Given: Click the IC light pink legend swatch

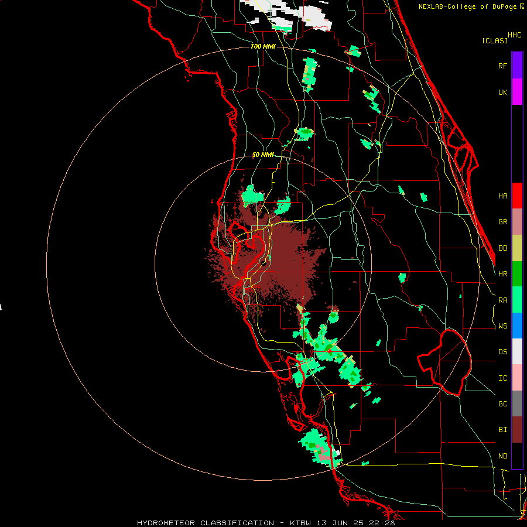Looking at the screenshot, I should pyautogui.click(x=517, y=378).
